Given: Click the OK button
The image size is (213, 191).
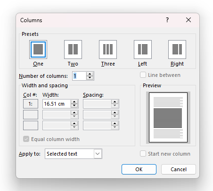Looking at the screenshot, I should (x=139, y=169).
